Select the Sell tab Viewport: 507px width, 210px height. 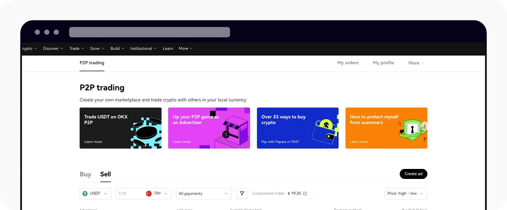pyautogui.click(x=106, y=174)
